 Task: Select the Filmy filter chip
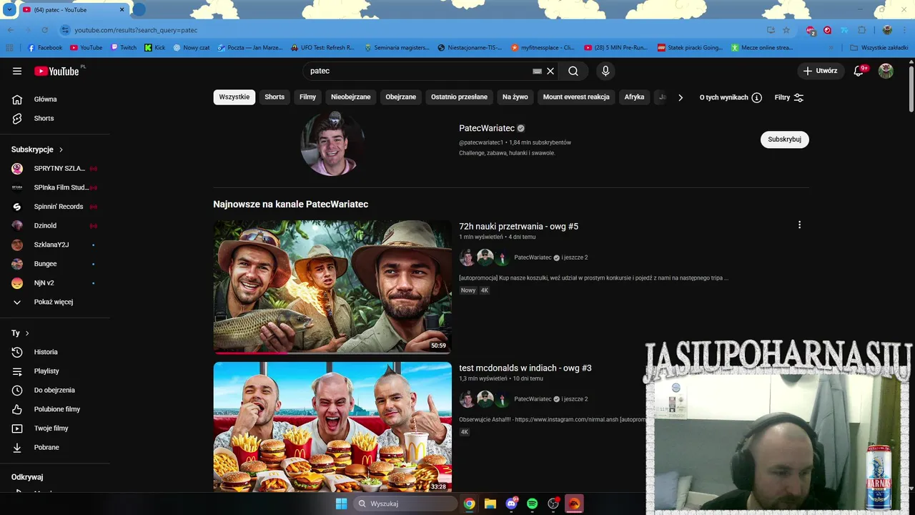tap(307, 97)
